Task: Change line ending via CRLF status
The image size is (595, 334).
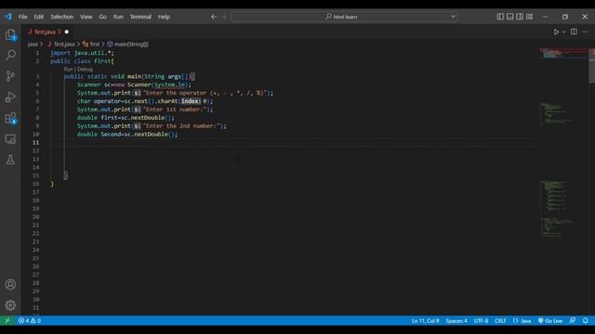Action: pos(500,321)
